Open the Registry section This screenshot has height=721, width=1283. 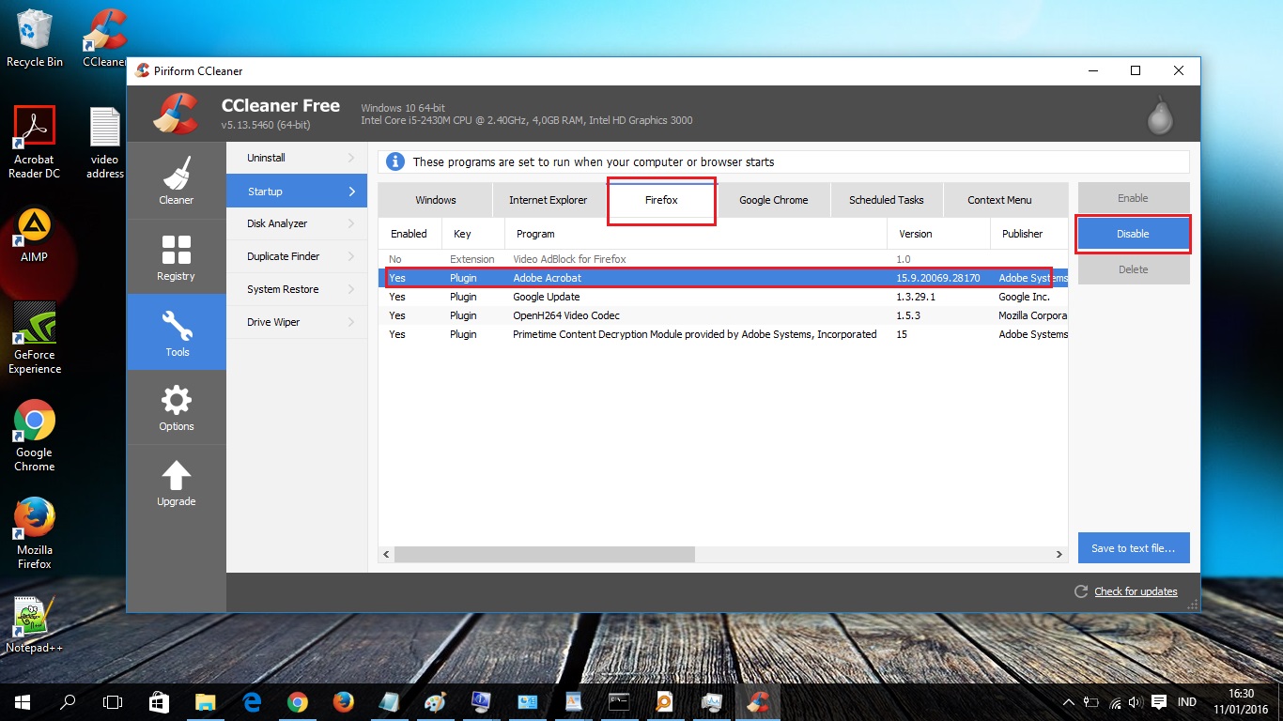pyautogui.click(x=176, y=255)
